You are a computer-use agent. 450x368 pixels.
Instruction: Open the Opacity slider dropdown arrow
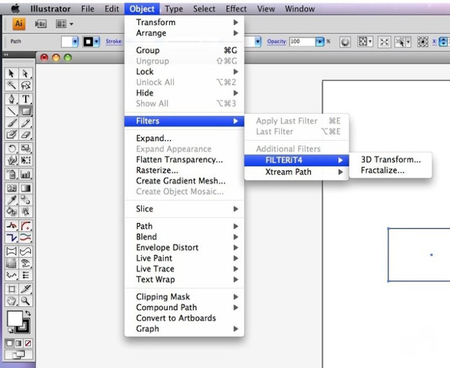pos(319,42)
